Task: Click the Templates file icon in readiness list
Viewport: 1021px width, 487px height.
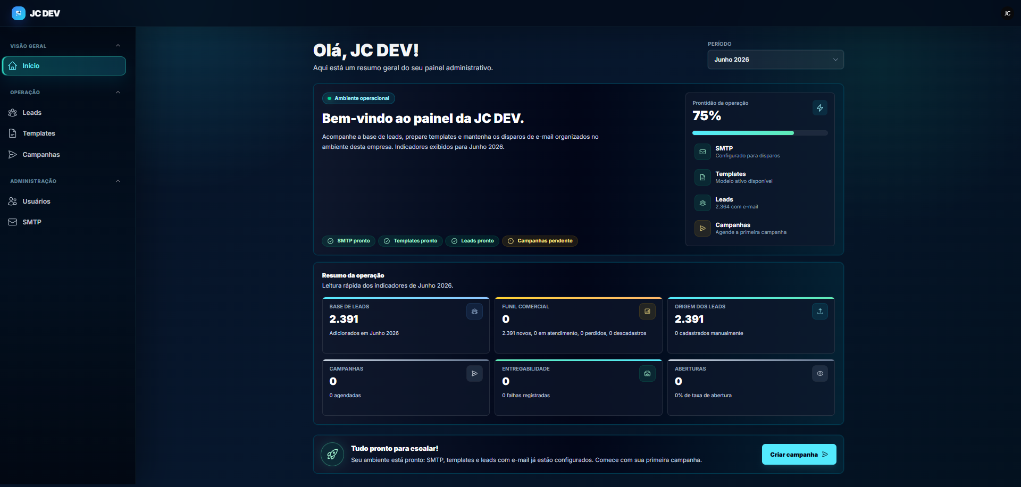Action: (702, 177)
